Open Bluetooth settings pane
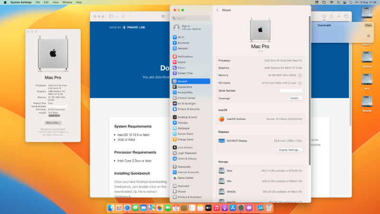 [183, 42]
